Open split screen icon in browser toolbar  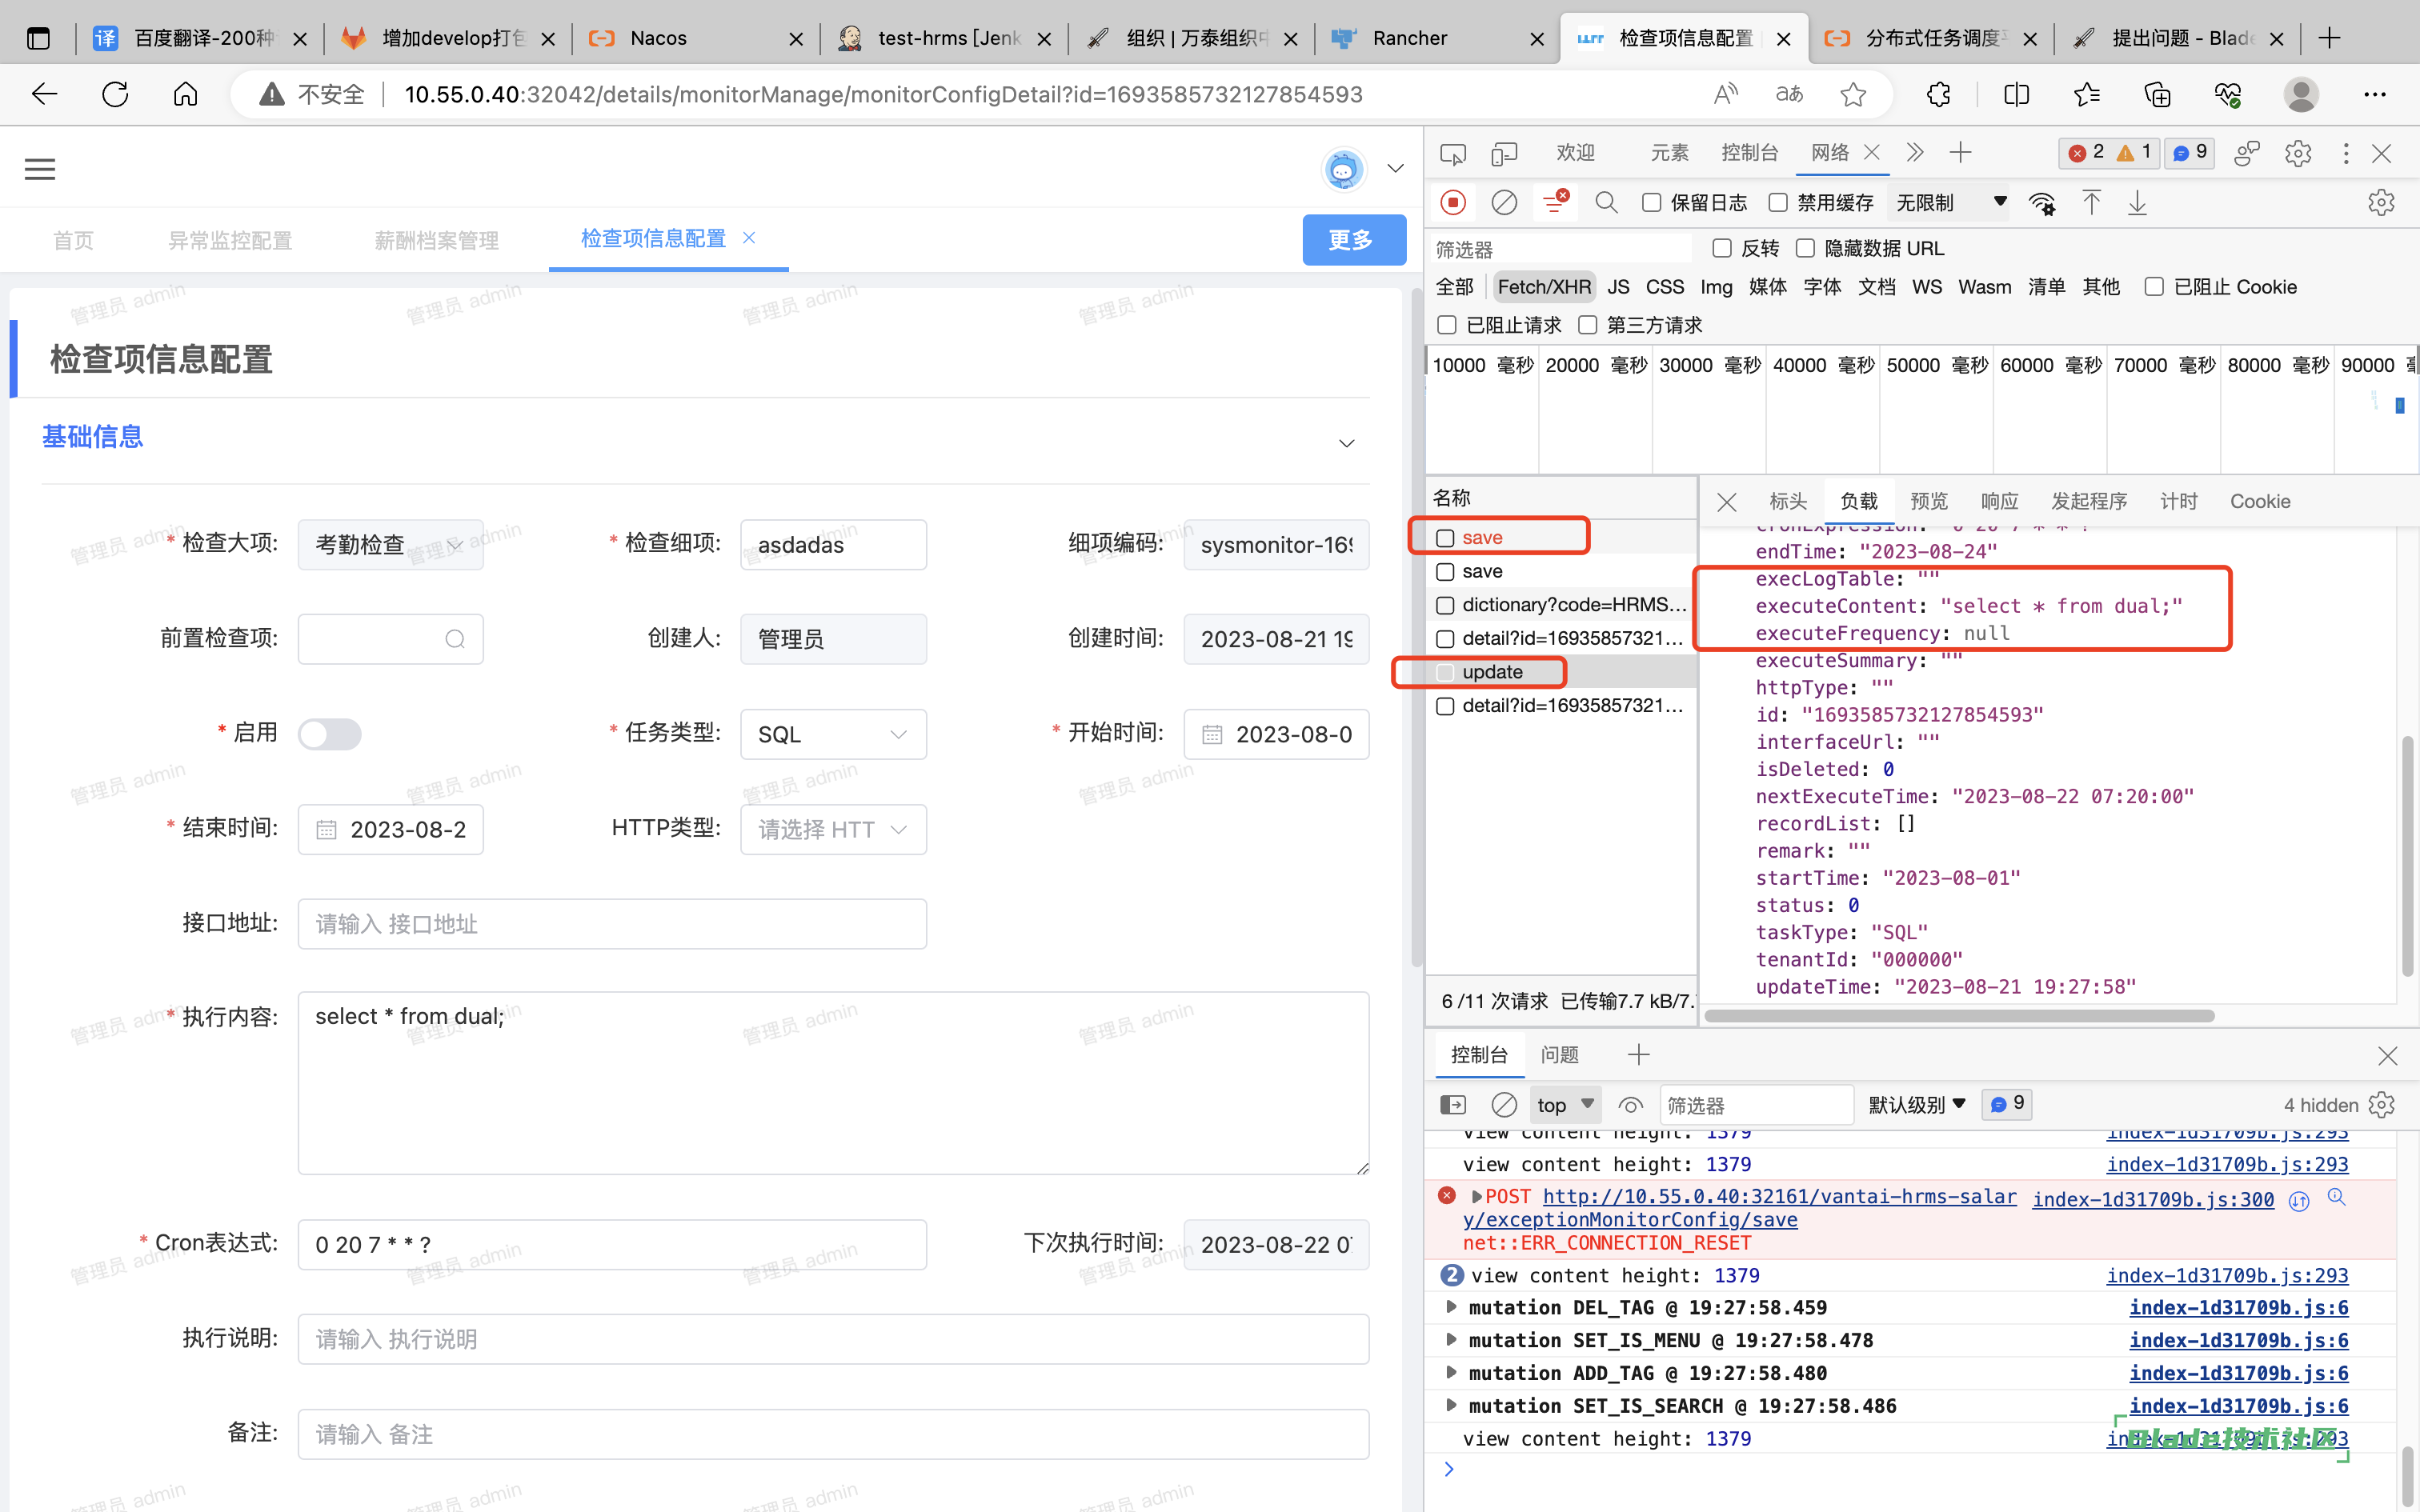[x=2017, y=94]
